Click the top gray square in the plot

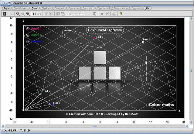point(100,58)
